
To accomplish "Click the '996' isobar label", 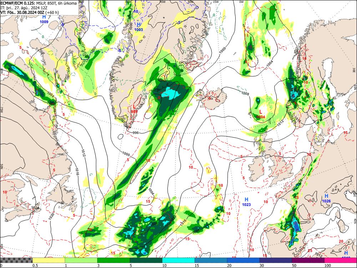I will (135, 133).
